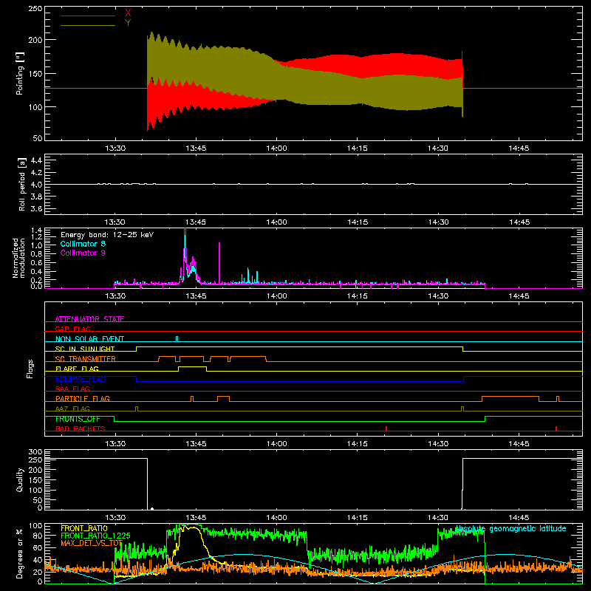This screenshot has height=591, width=591.
Task: Click the "Roll period [s]" axis title
Action: pos(21,184)
